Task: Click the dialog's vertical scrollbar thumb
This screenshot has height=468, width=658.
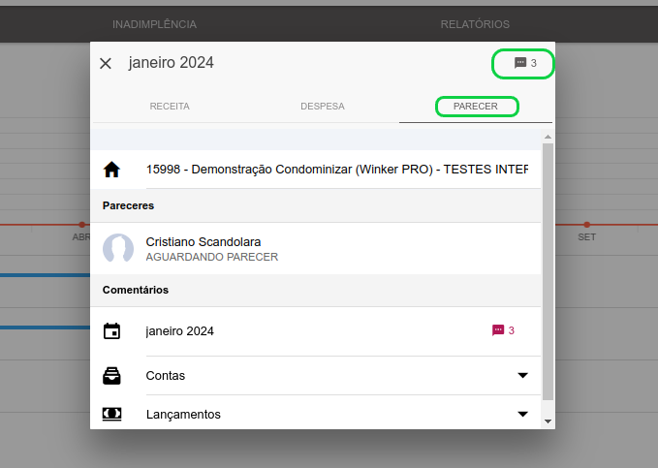Action: pyautogui.click(x=548, y=271)
